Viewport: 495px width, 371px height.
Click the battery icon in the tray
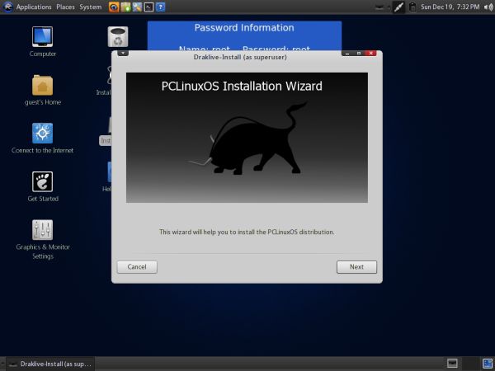[412, 7]
